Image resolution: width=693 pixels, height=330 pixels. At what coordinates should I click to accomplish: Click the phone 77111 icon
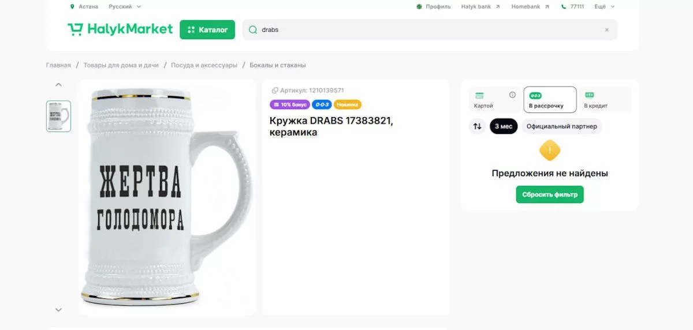[x=564, y=7]
